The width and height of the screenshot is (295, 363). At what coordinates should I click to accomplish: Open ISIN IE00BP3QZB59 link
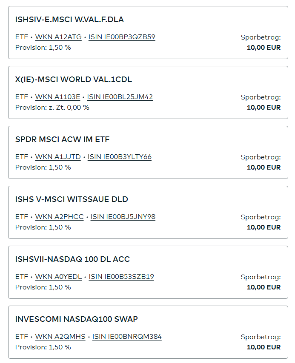pyautogui.click(x=122, y=37)
